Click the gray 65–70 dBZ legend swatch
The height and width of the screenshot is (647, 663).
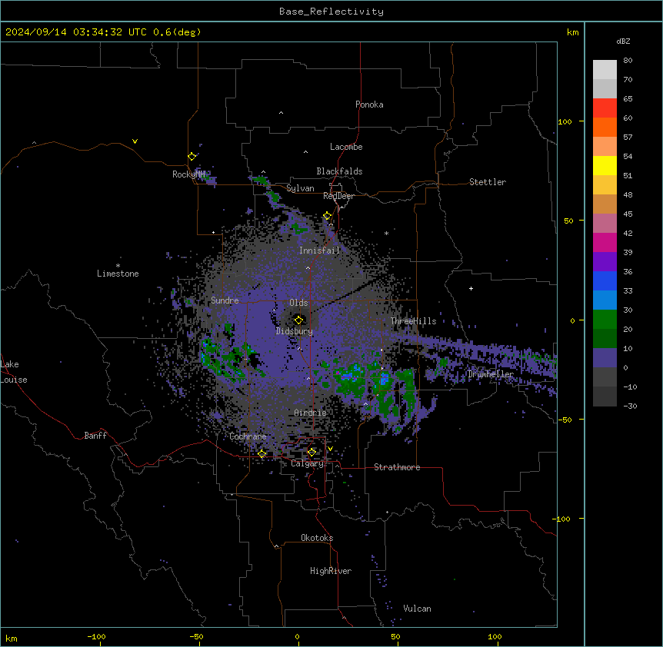[x=605, y=88]
